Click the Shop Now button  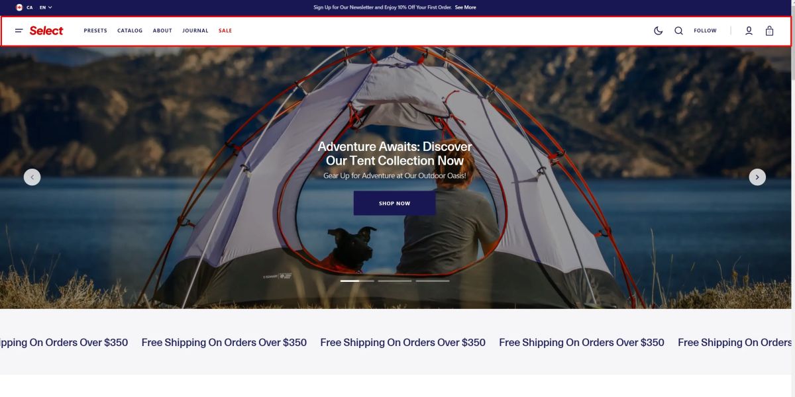[395, 203]
